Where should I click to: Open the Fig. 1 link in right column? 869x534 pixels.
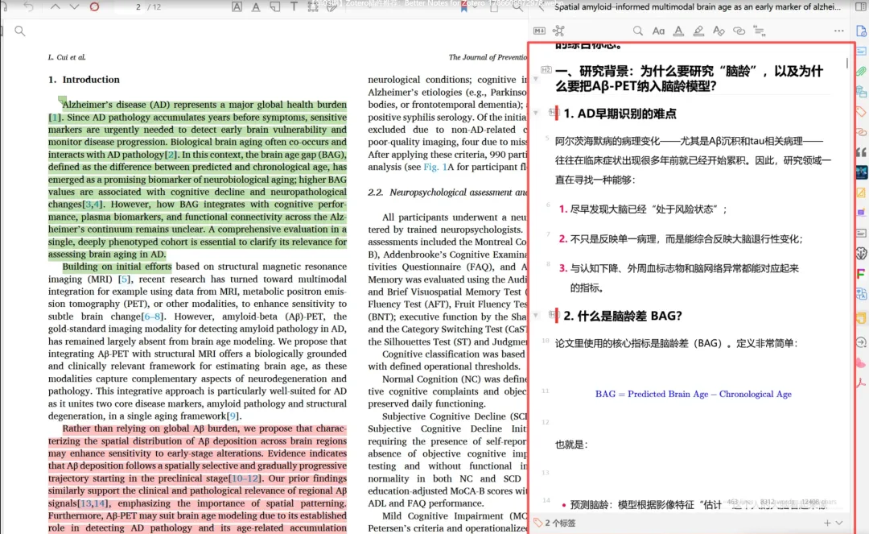(x=435, y=167)
